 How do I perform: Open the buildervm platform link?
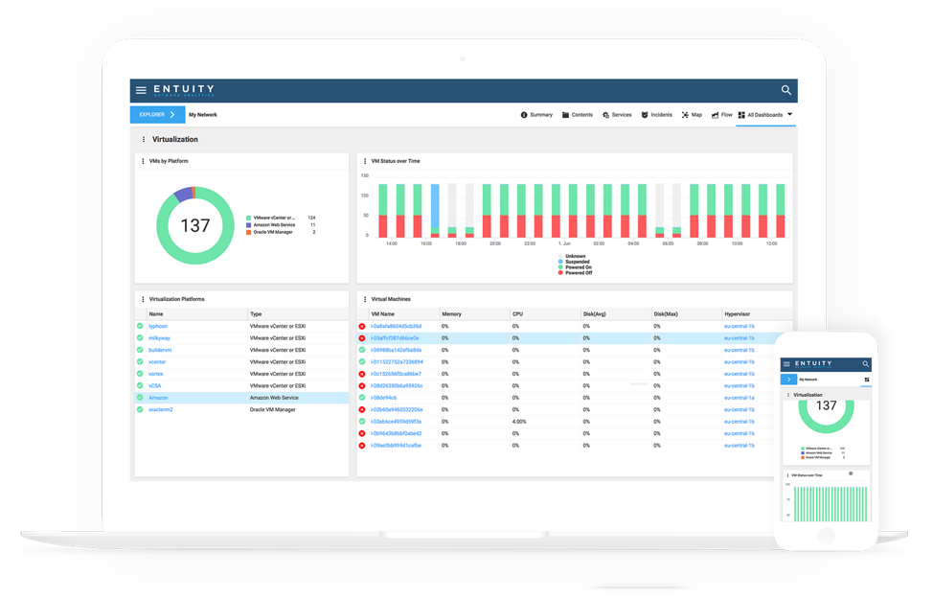tap(159, 350)
